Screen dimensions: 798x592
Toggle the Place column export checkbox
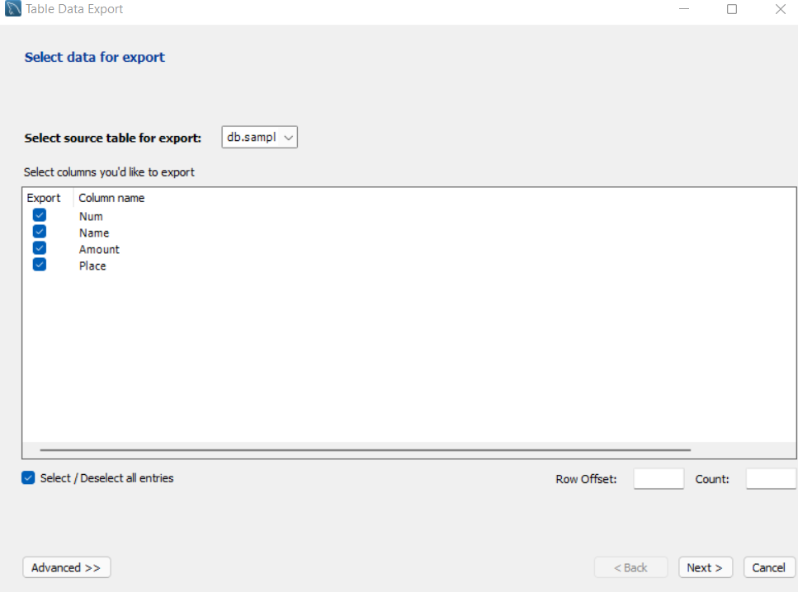[39, 264]
